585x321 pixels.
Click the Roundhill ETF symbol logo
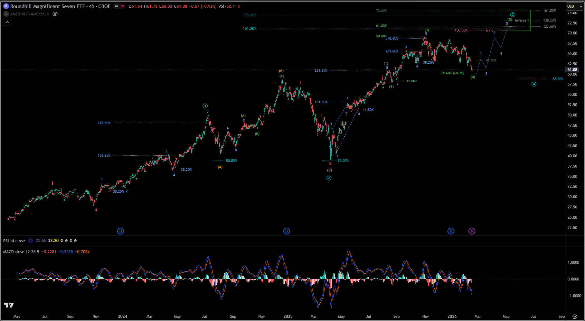coord(6,6)
